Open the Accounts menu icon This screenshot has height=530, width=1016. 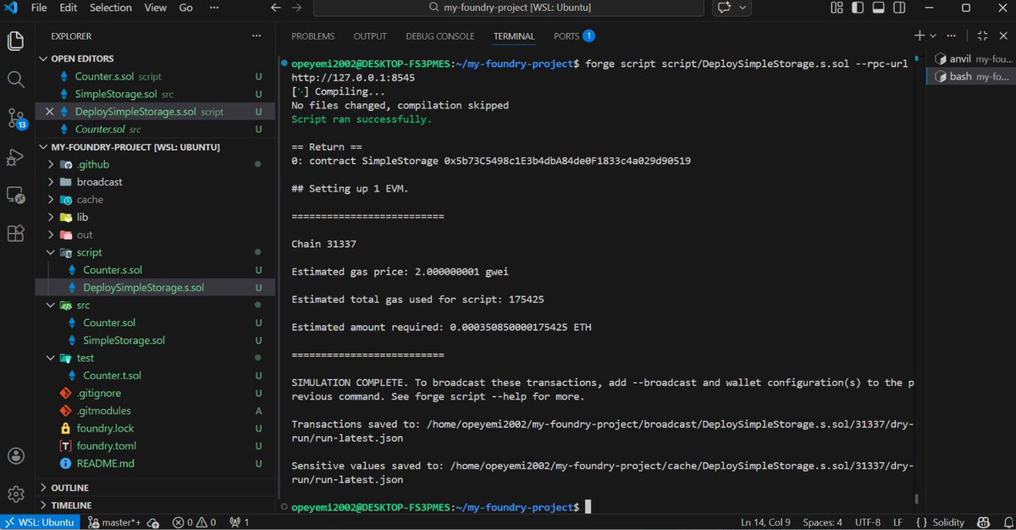(x=15, y=455)
